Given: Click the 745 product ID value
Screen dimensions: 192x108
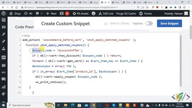Looking at the screenshot, I should click(69, 66).
